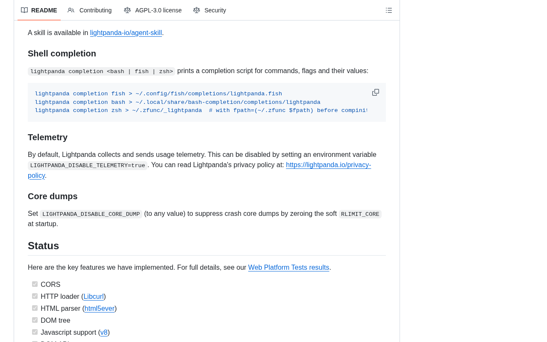
Task: Click the Shell completion heading
Action: [x=62, y=53]
